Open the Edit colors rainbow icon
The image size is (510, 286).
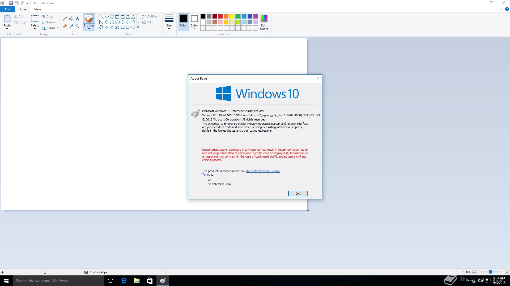coord(264,18)
